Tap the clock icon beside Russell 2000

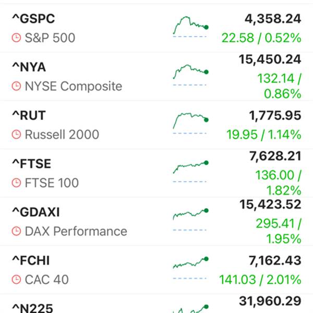pyautogui.click(x=16, y=135)
